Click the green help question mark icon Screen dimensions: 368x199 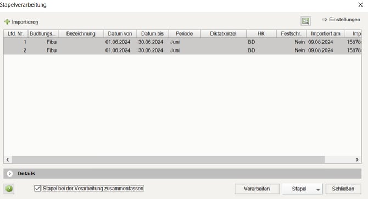click(9, 189)
